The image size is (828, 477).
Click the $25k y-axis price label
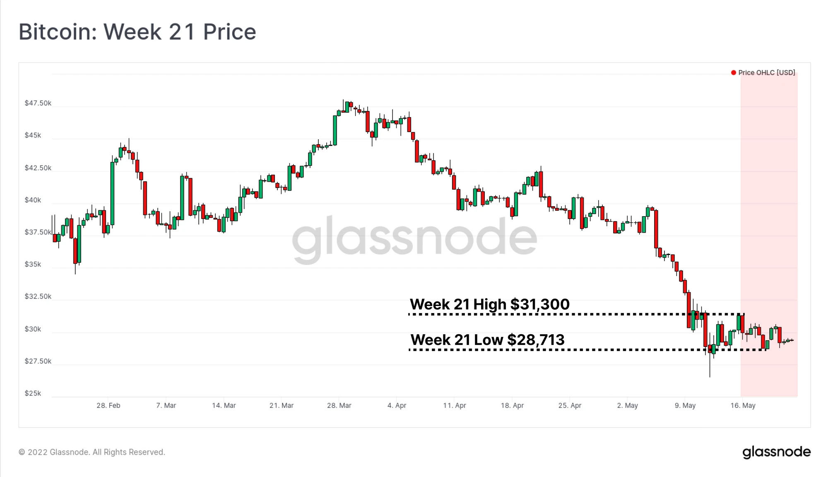pos(33,393)
